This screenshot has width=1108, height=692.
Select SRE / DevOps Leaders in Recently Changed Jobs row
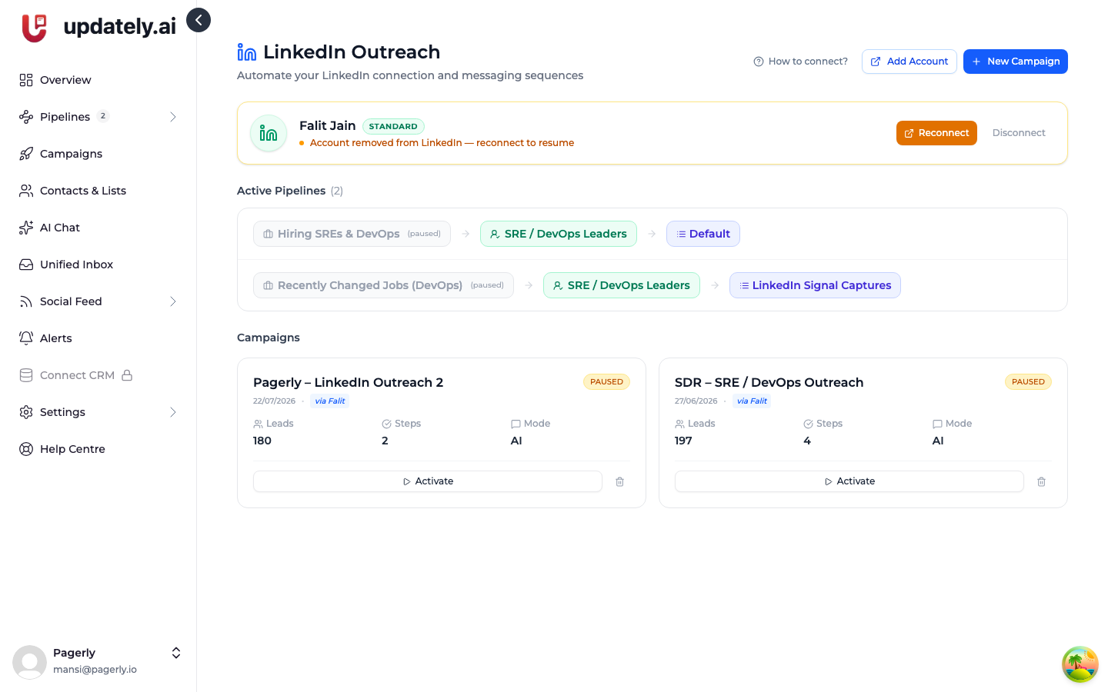(x=622, y=285)
